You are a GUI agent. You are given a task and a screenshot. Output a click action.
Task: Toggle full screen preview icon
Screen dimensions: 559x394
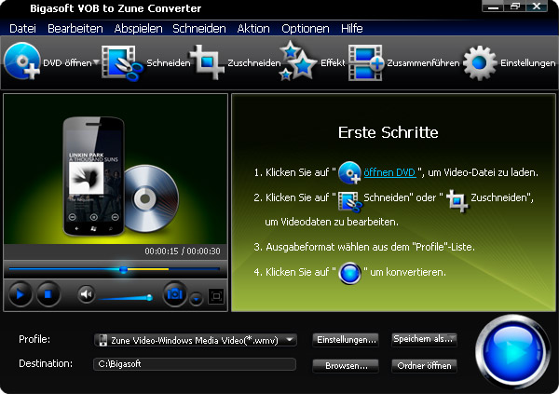click(216, 296)
